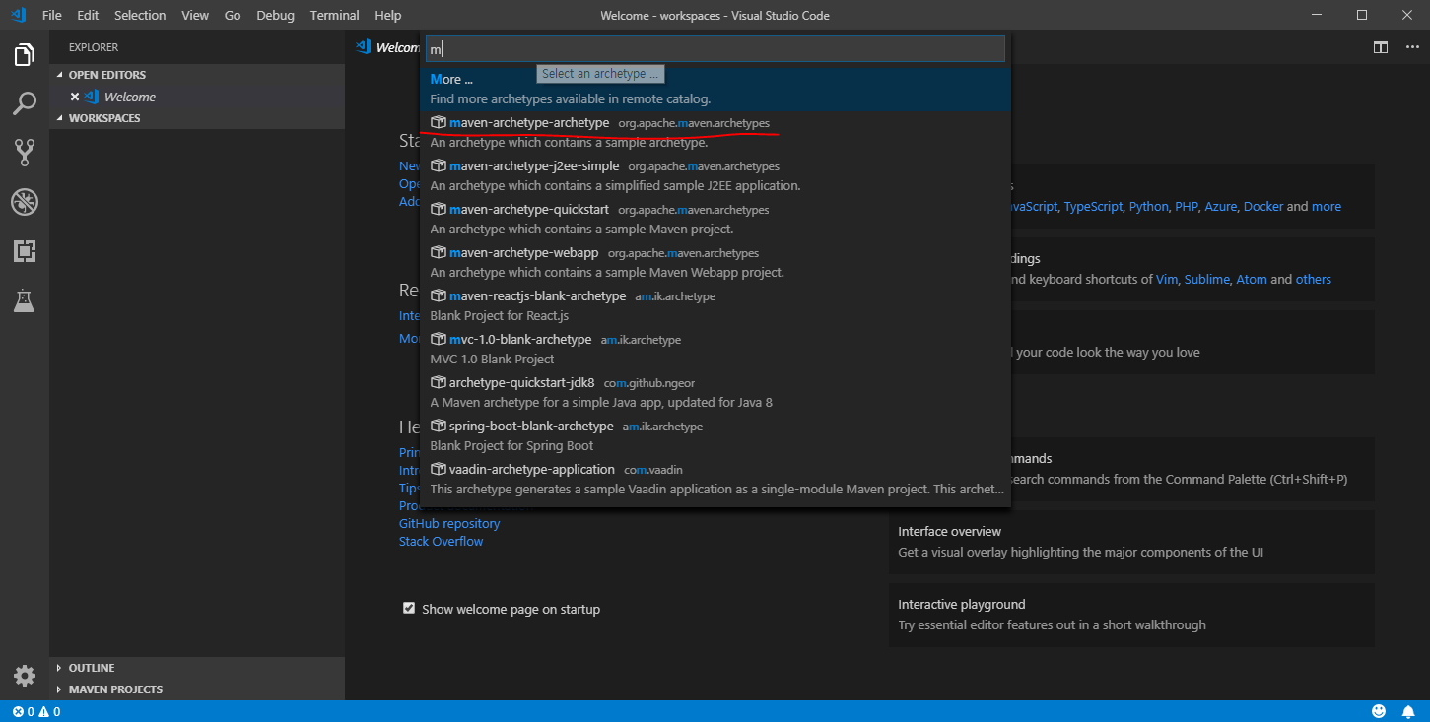Click package icon of maven-archetype-quickstart

pos(438,209)
